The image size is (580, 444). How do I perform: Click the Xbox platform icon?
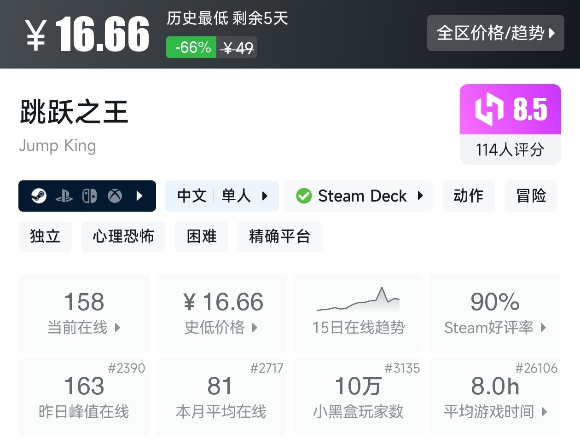click(115, 196)
